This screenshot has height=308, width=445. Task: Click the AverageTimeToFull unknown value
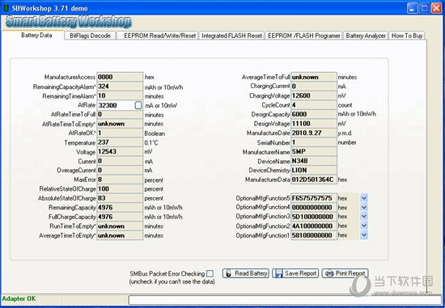[x=314, y=77]
